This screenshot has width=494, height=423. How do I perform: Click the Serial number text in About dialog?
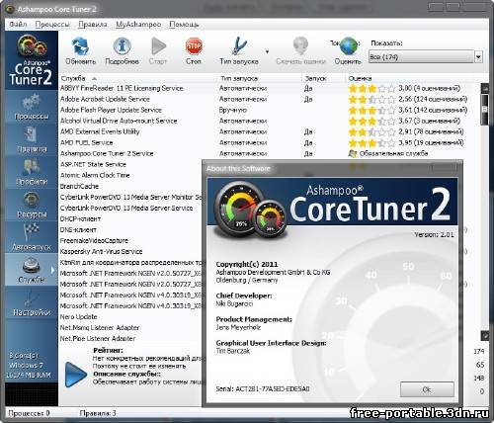pyautogui.click(x=263, y=389)
